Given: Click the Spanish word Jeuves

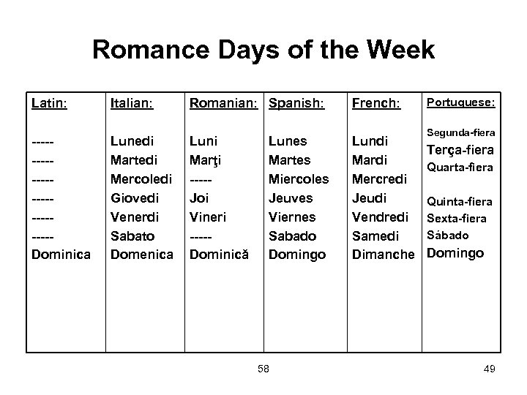Looking at the screenshot, I should 291,197.
